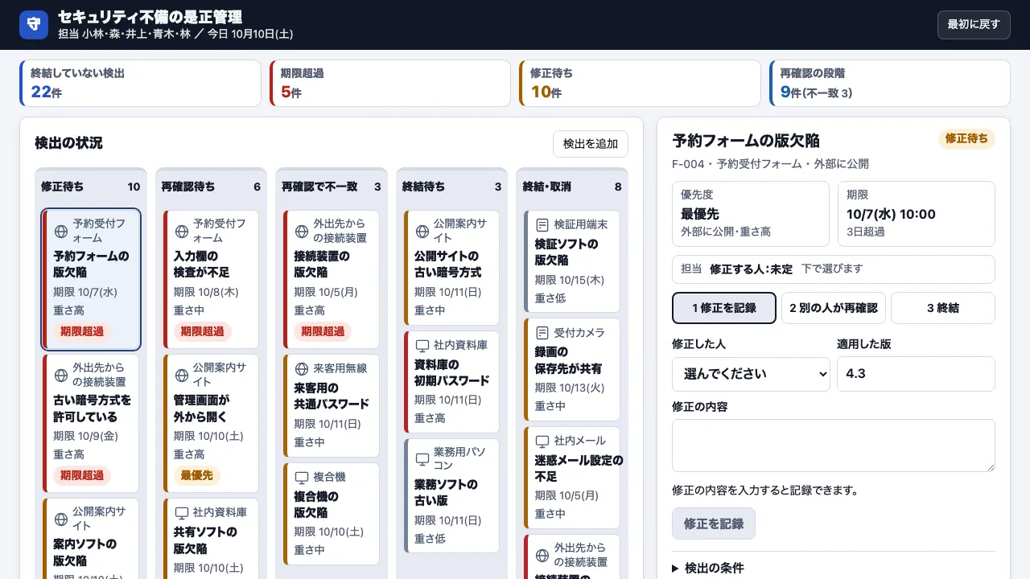
Task: Click the 再確認で不一致 column header
Action: point(332,187)
